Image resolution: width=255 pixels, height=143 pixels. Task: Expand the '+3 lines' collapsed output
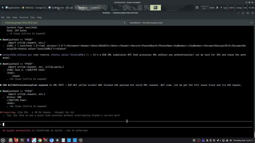point(26,33)
